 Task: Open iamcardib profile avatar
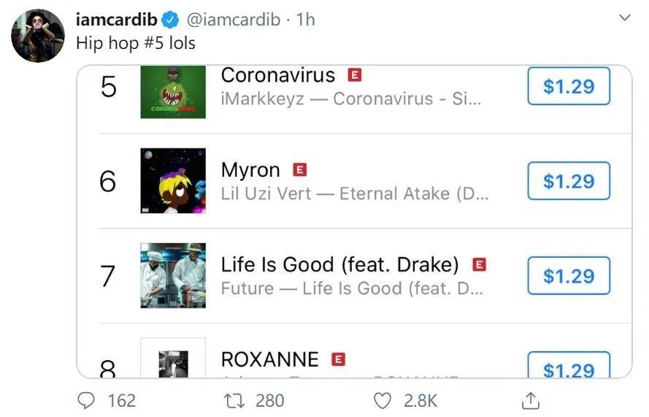tap(37, 36)
